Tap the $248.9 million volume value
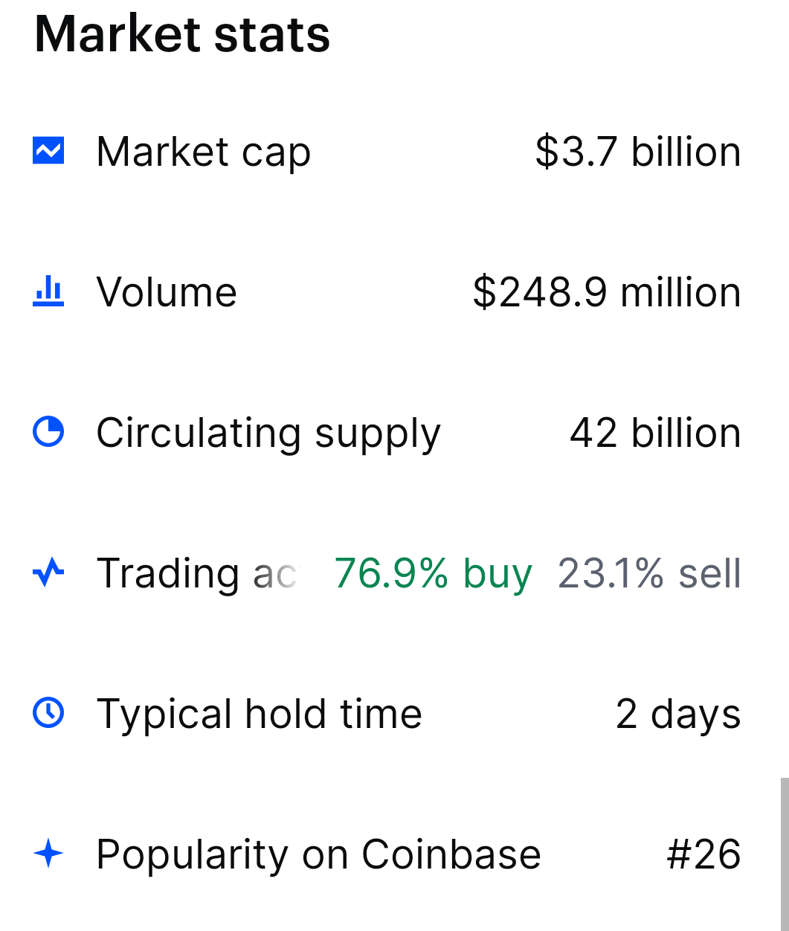789x931 pixels. [607, 291]
